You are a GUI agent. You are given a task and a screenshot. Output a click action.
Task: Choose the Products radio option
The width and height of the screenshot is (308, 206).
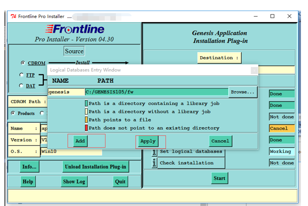pyautogui.click(x=13, y=113)
